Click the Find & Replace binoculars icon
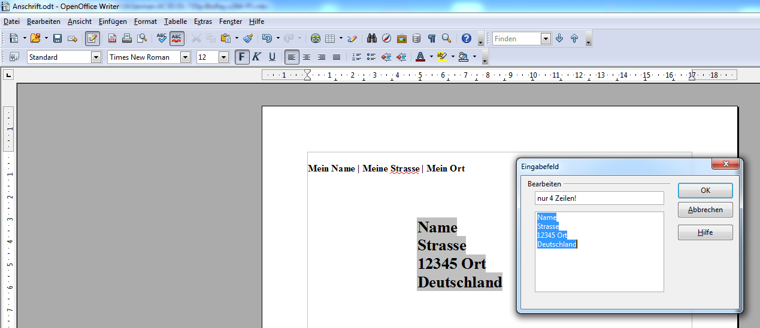The width and height of the screenshot is (760, 328). [x=371, y=39]
